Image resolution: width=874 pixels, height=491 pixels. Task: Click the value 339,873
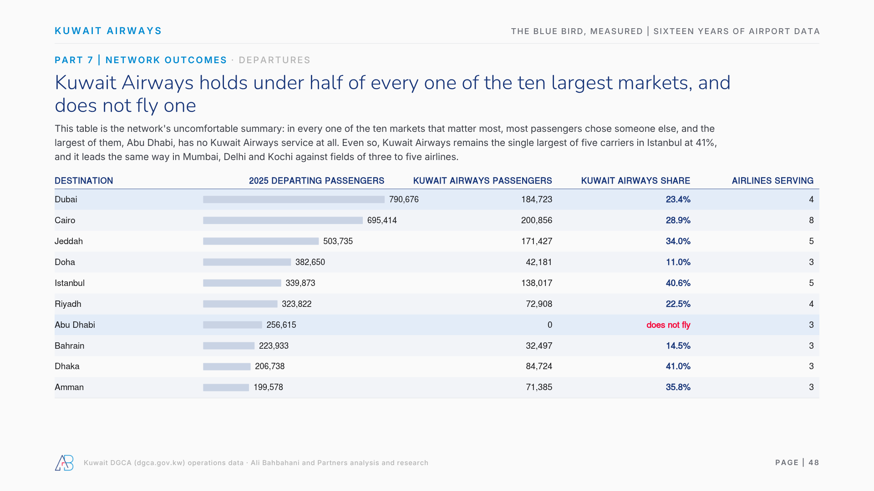pos(300,283)
